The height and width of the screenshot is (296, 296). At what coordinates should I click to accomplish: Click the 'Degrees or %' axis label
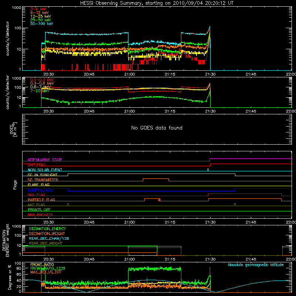click(10, 277)
